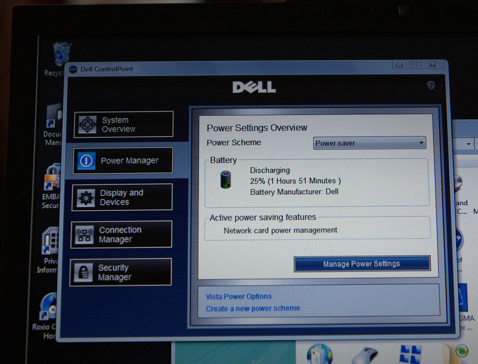Click the System Overview icon
This screenshot has height=364, width=478.
point(87,124)
